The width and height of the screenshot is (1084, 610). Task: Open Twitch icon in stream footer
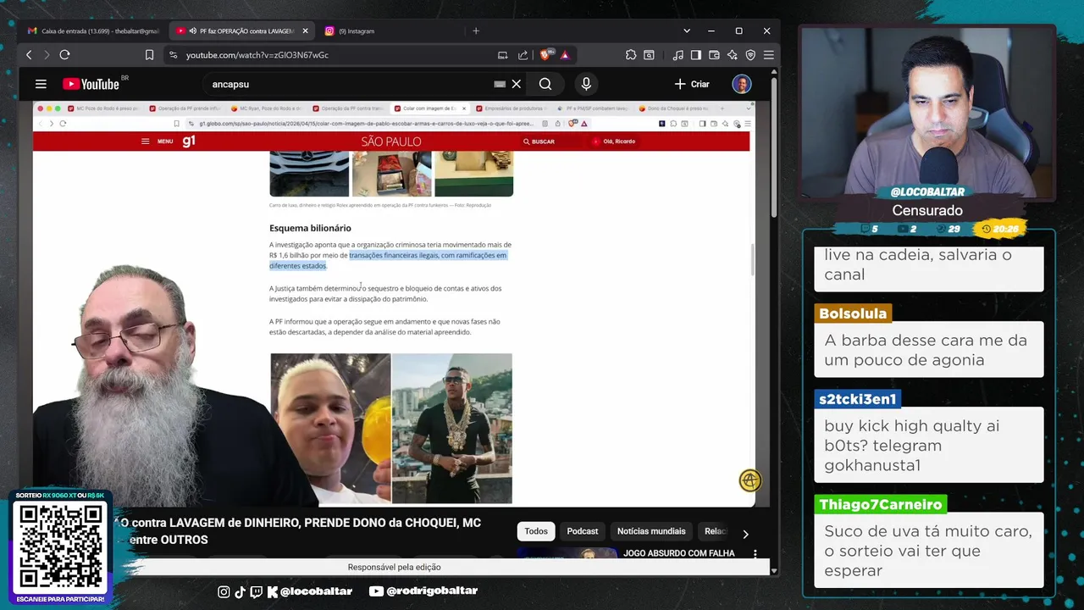click(257, 591)
